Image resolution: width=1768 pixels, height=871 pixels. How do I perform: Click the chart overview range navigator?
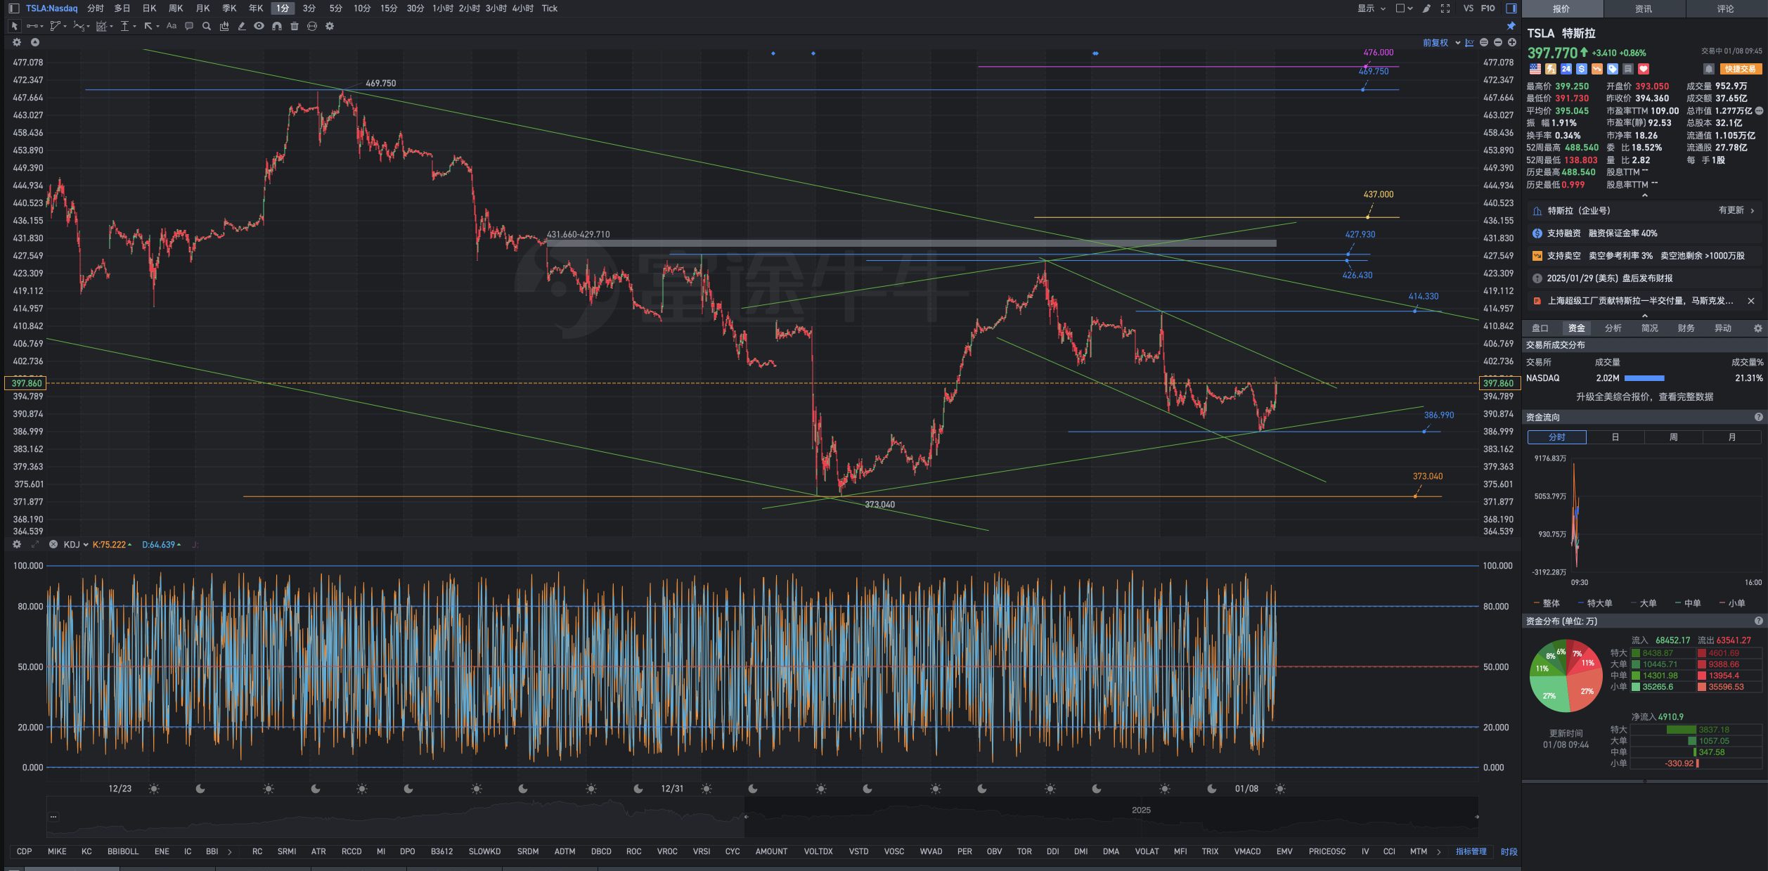(x=763, y=817)
